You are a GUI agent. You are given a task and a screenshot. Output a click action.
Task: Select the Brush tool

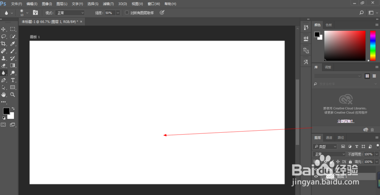(13, 51)
